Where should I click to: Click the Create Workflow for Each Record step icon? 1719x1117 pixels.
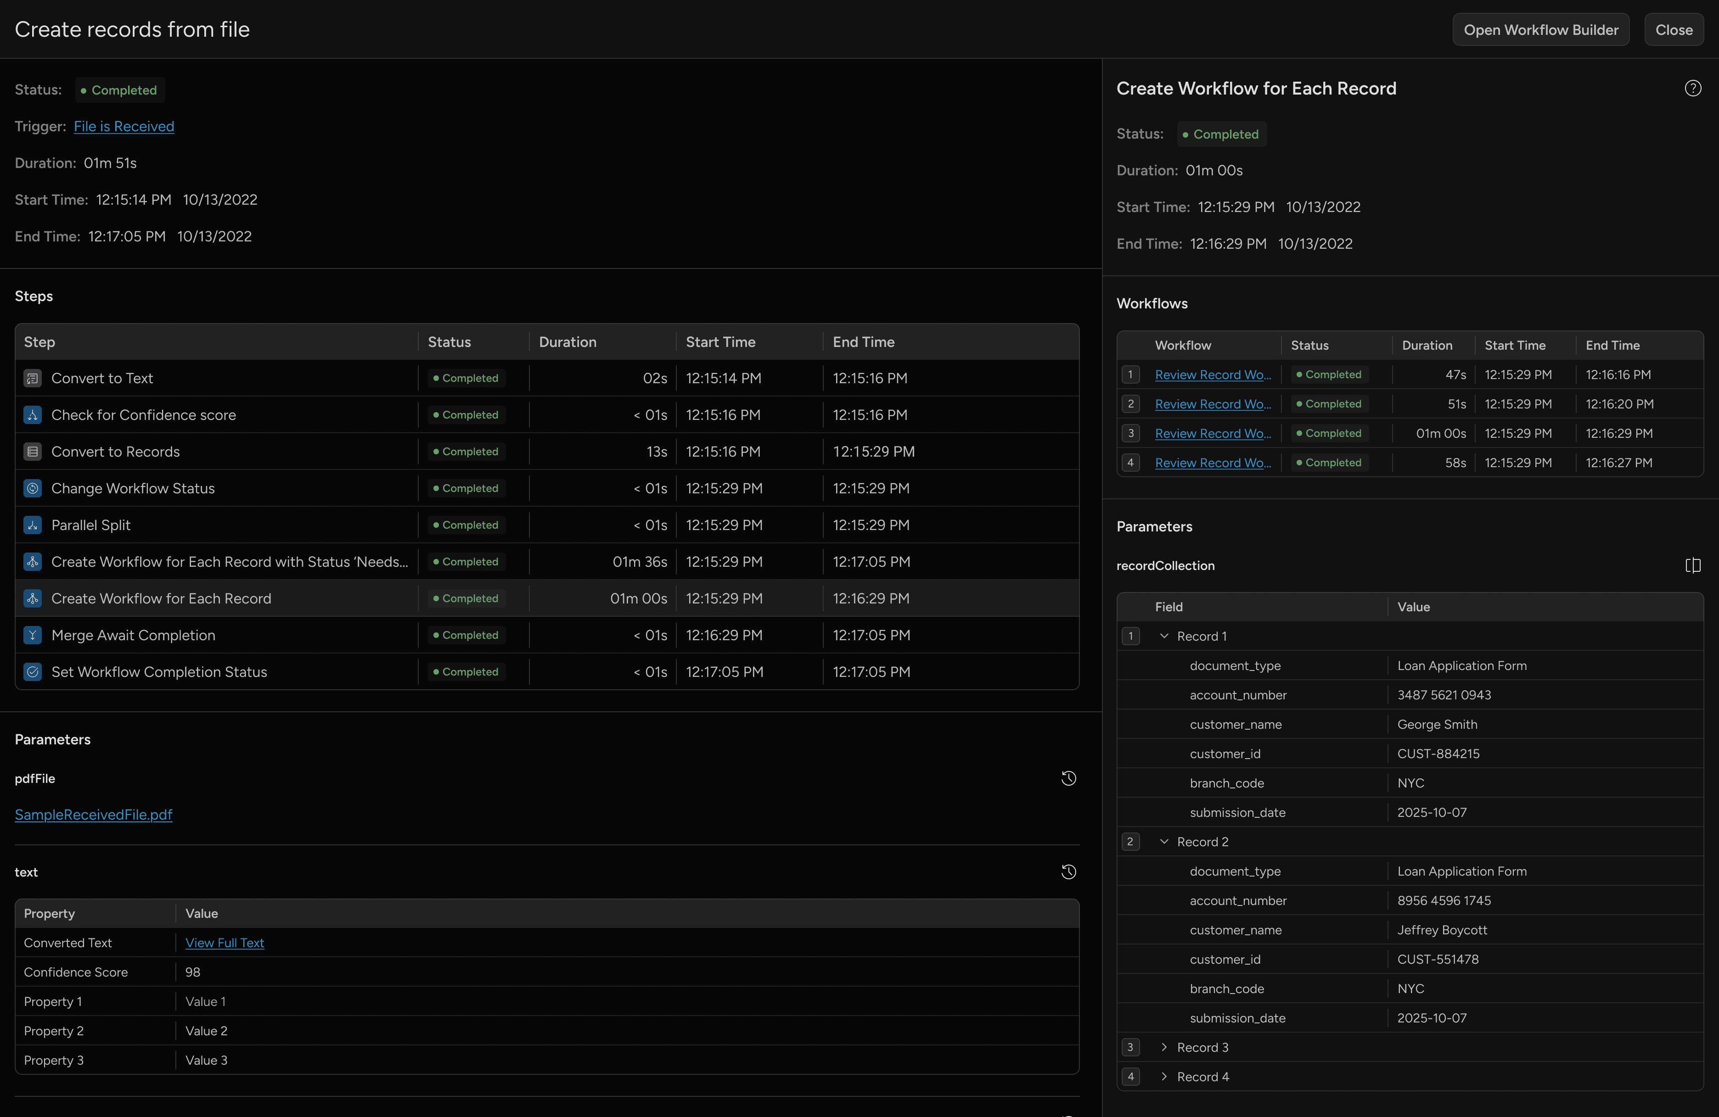tap(33, 598)
